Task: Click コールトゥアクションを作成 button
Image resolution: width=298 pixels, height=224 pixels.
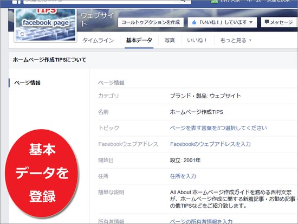Action: [151, 22]
